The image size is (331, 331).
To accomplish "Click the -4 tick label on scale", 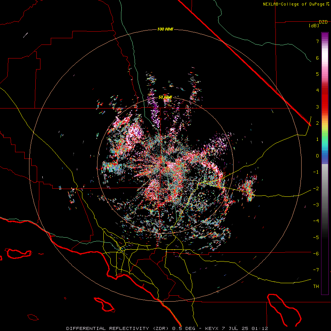I will [x=316, y=221].
